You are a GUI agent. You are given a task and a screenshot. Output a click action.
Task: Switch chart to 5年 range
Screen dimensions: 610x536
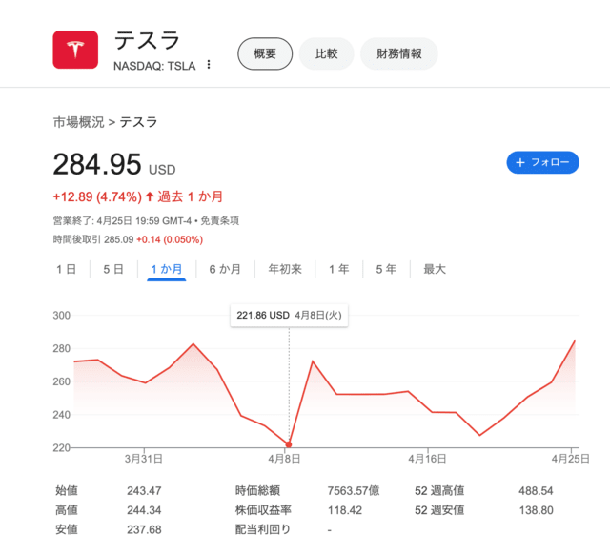point(386,269)
